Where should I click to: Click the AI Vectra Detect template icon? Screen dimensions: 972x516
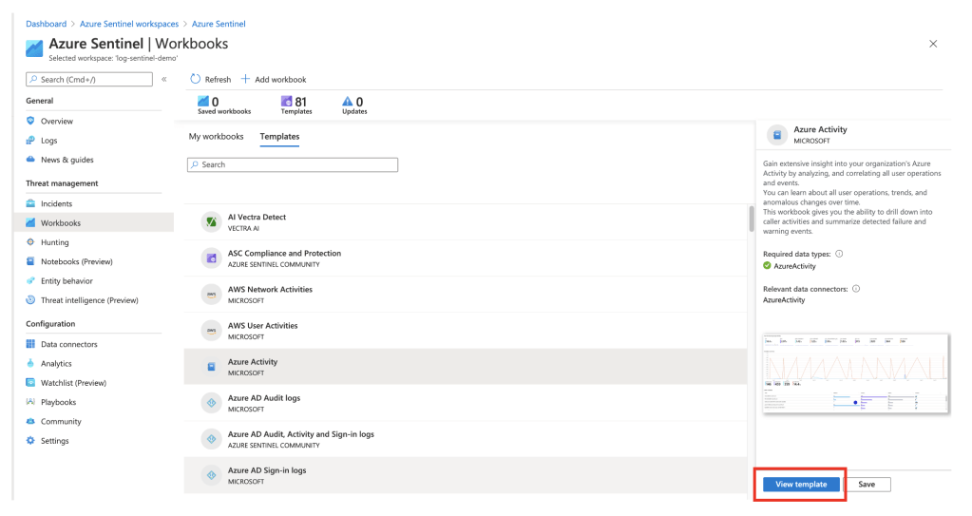[211, 221]
